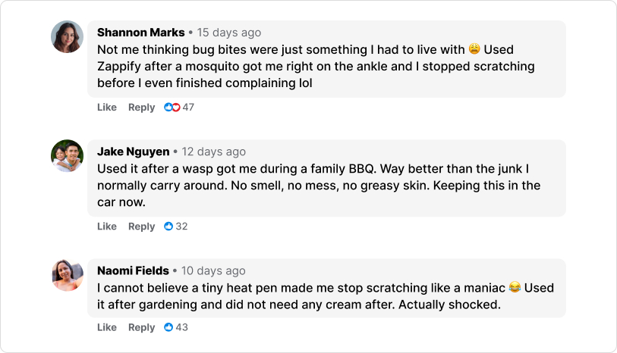Open Shannon Marks' name link

click(141, 33)
